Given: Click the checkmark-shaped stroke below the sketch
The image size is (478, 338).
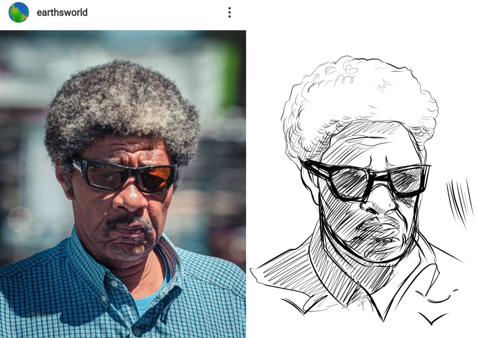Looking at the screenshot, I should (x=432, y=319).
